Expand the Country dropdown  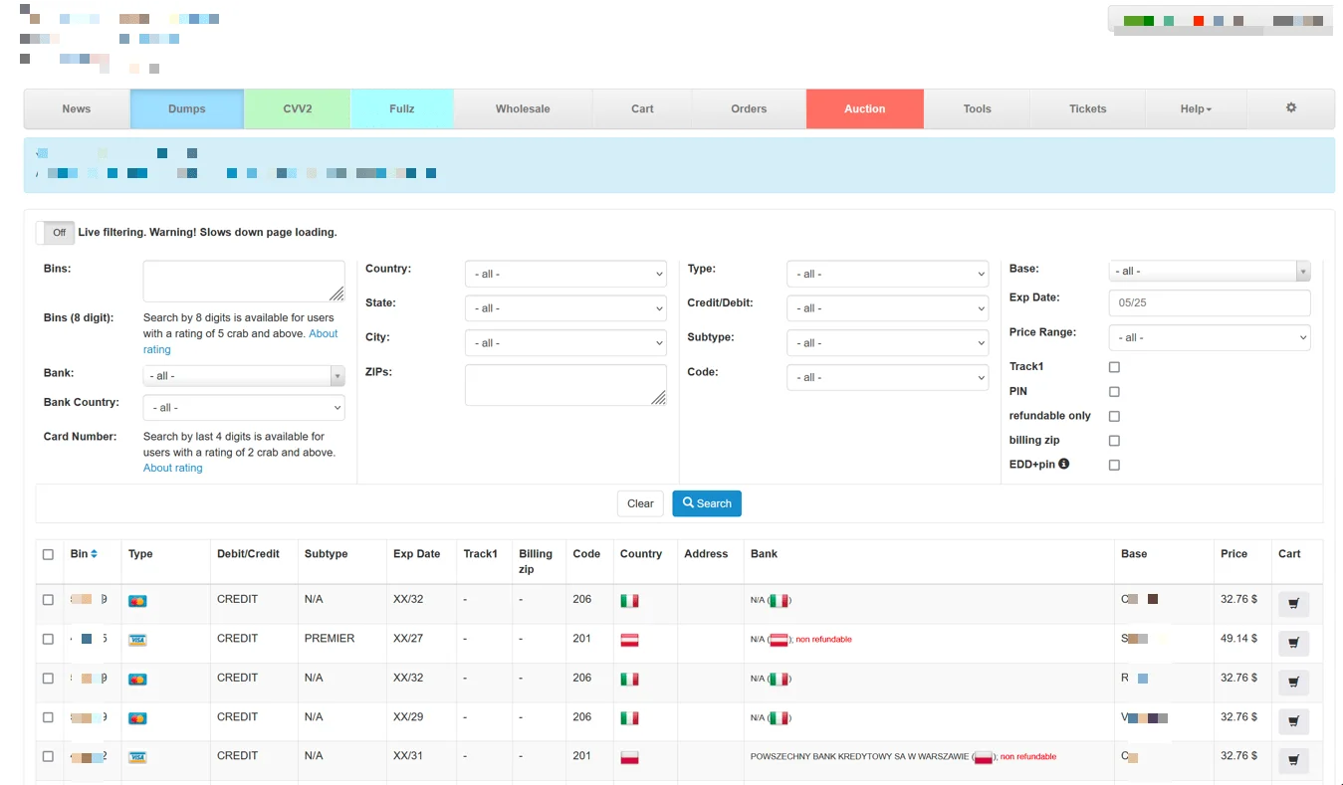tap(565, 274)
